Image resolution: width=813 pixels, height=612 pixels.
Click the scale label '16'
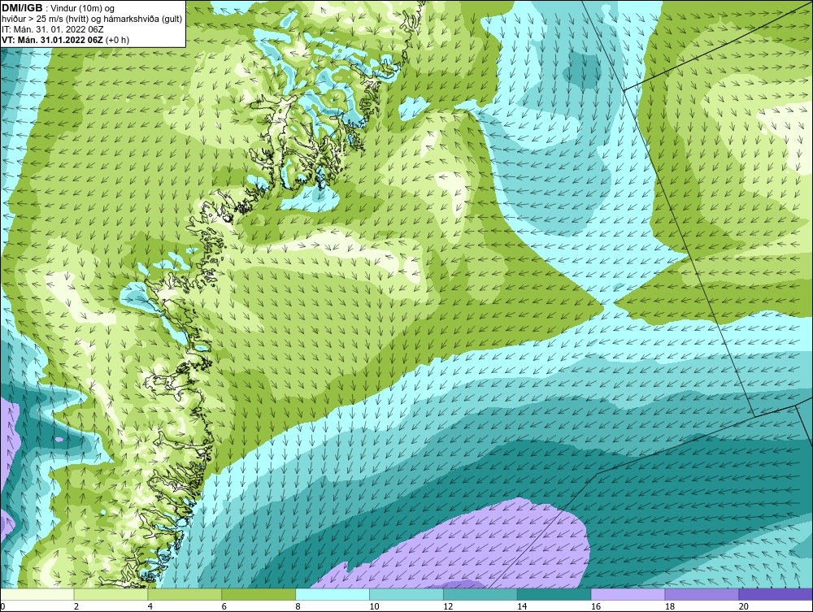(596, 606)
